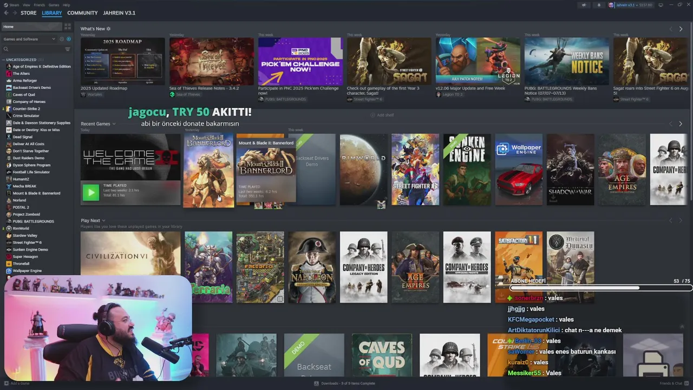Open the Games and Software dropdown

click(x=28, y=39)
